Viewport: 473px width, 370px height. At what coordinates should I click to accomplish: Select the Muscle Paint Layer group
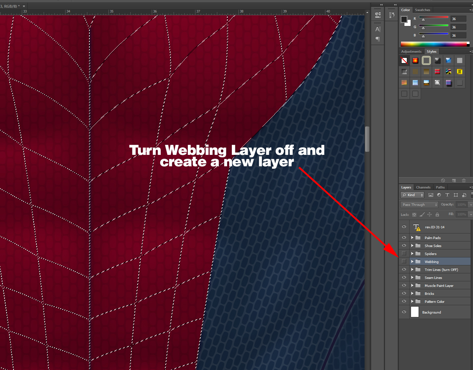tap(440, 285)
